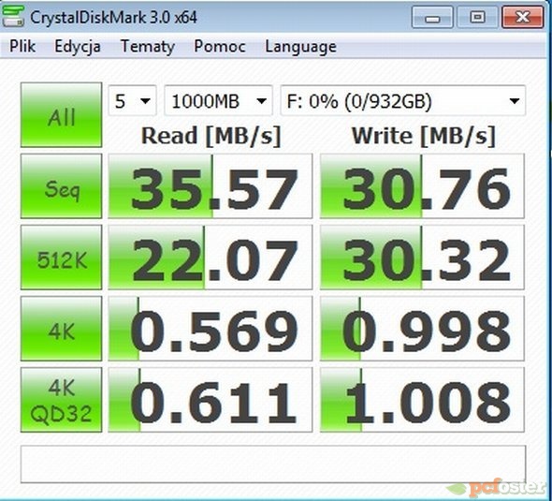The image size is (552, 501).
Task: Open the drive selector F: 0% (0/932GB)
Action: (403, 101)
